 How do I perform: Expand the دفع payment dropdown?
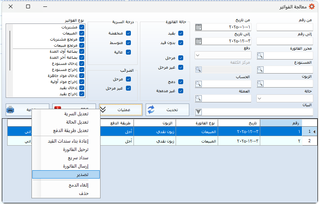198,55
